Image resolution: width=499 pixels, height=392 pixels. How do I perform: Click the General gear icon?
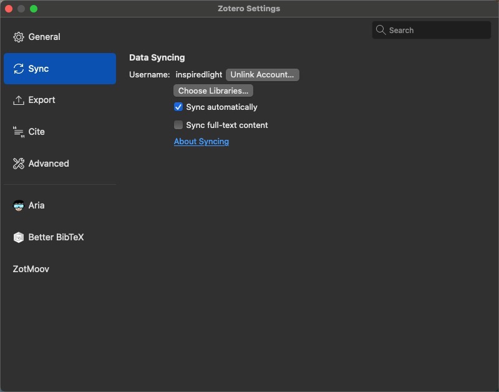[x=19, y=37]
